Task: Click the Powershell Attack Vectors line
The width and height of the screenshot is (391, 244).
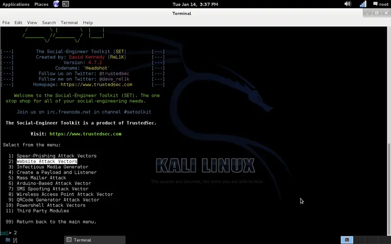Action: click(51, 205)
